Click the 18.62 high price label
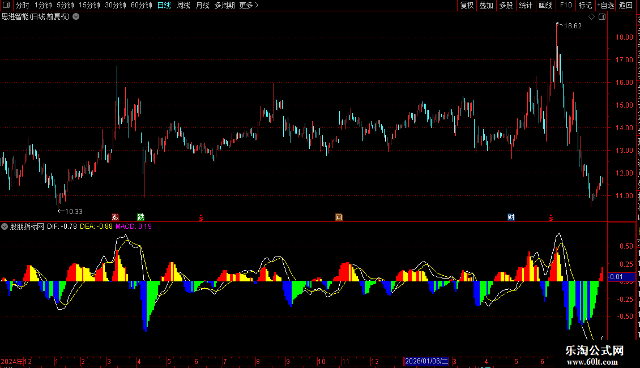The image size is (640, 368). pos(573,26)
